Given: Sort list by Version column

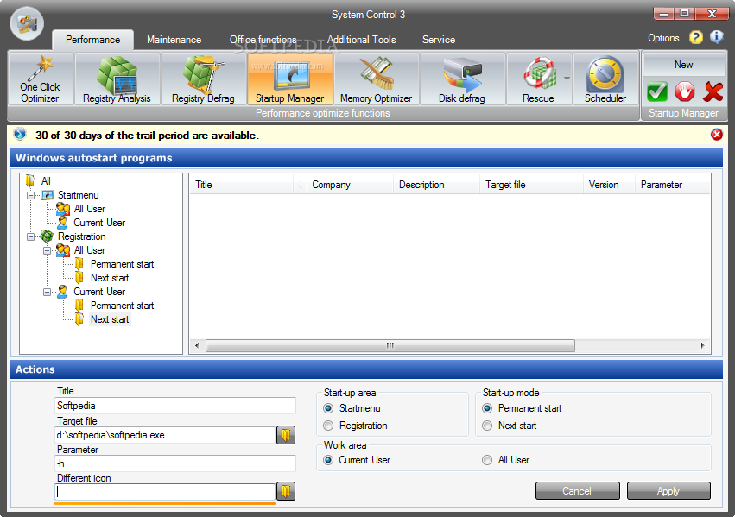Looking at the screenshot, I should click(x=609, y=185).
